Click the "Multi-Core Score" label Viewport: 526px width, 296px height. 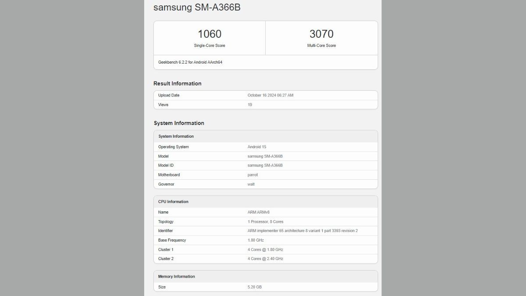click(322, 46)
